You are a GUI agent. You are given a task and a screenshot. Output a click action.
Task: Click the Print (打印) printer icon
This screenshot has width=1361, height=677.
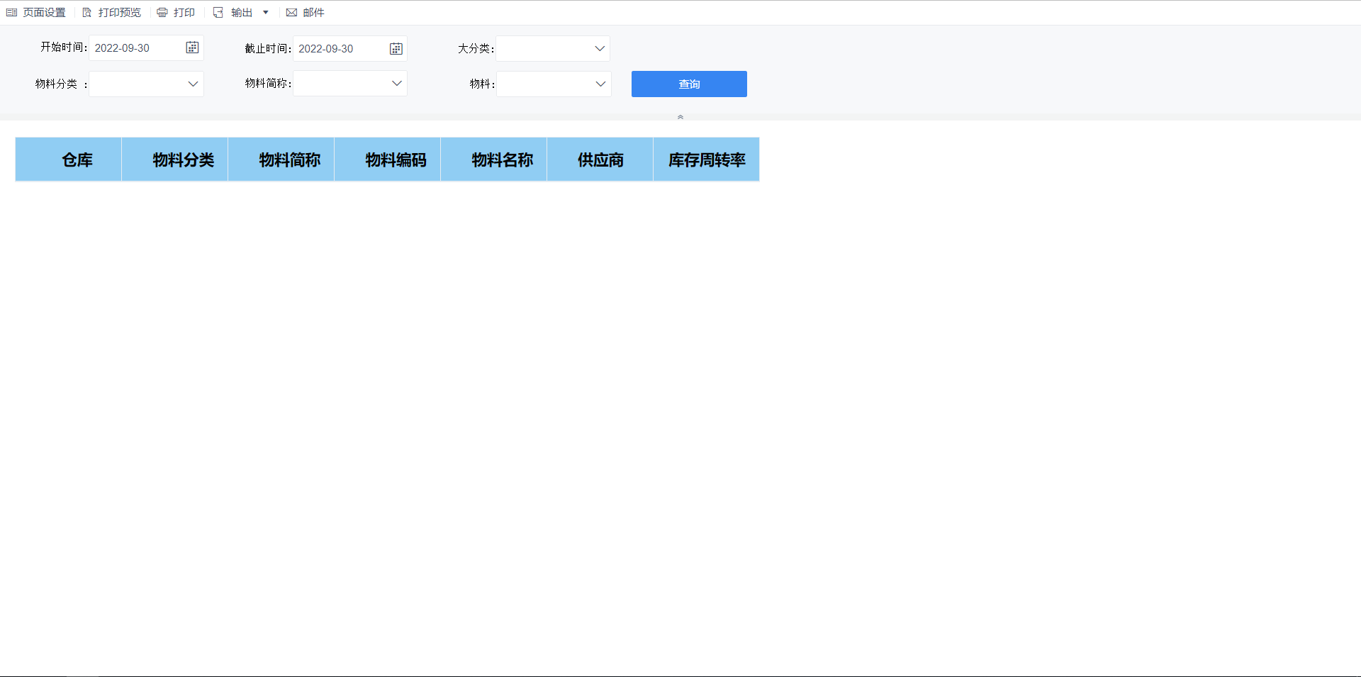162,13
